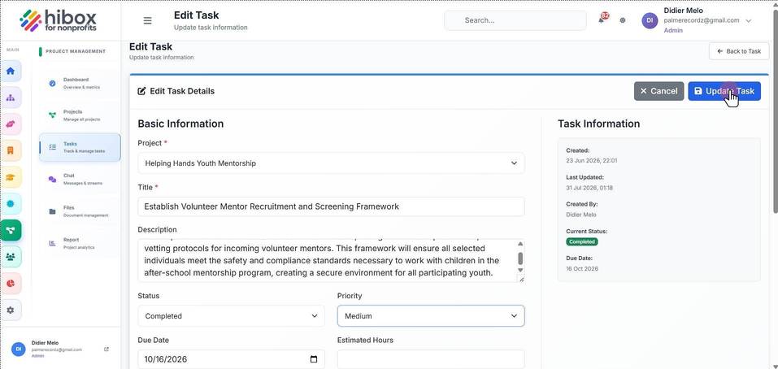Image resolution: width=778 pixels, height=369 pixels.
Task: Click the Dashboard gauge icon
Action: tap(53, 84)
